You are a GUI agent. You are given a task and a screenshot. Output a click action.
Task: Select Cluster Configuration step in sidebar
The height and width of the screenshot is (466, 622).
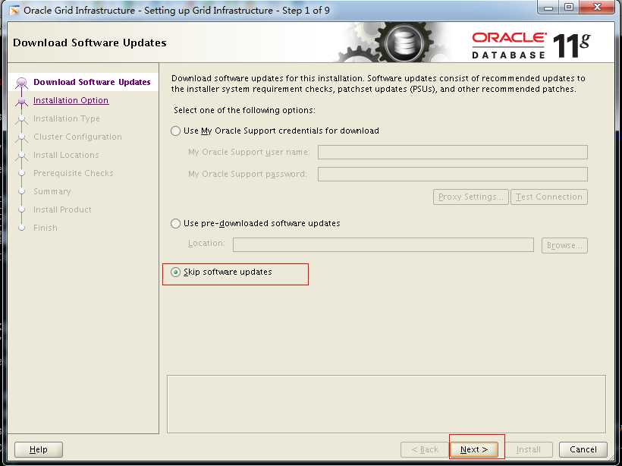pyautogui.click(x=77, y=137)
